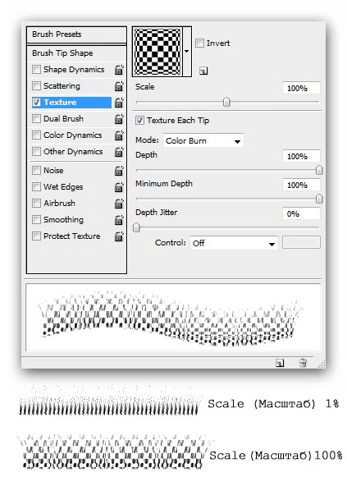The height and width of the screenshot is (481, 347).
Task: Enable the Smoothing checkbox
Action: tap(36, 219)
